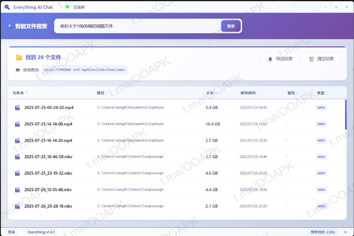This screenshot has width=354, height=236.
Task: Click the results list vertical scrollbar
Action: [345, 115]
